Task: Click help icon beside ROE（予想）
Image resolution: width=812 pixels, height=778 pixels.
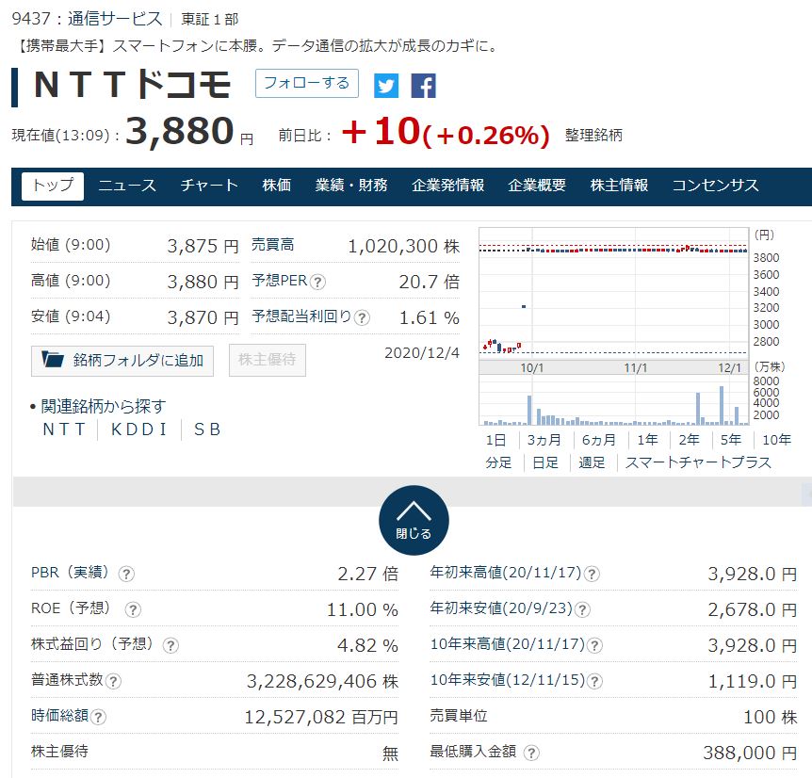Action: 133,609
